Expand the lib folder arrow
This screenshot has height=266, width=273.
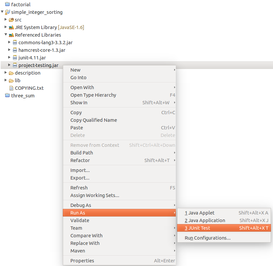6,80
